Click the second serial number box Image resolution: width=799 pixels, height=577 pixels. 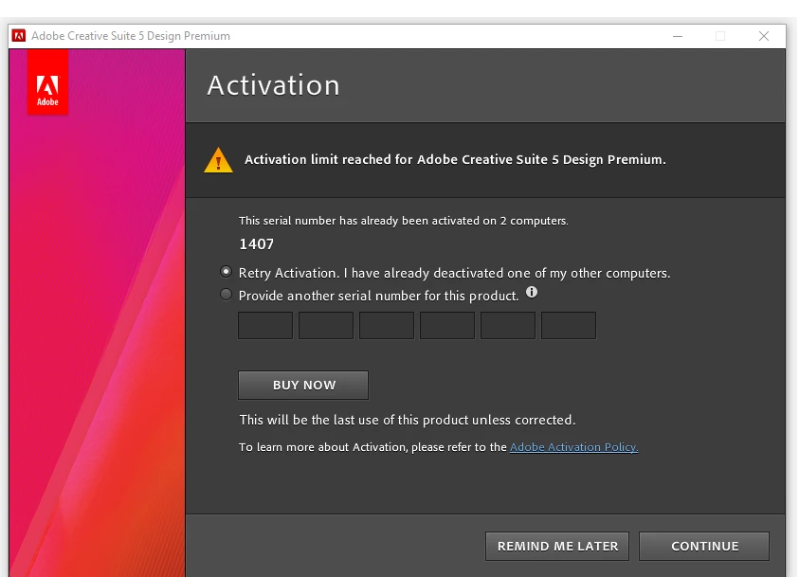[x=326, y=325]
